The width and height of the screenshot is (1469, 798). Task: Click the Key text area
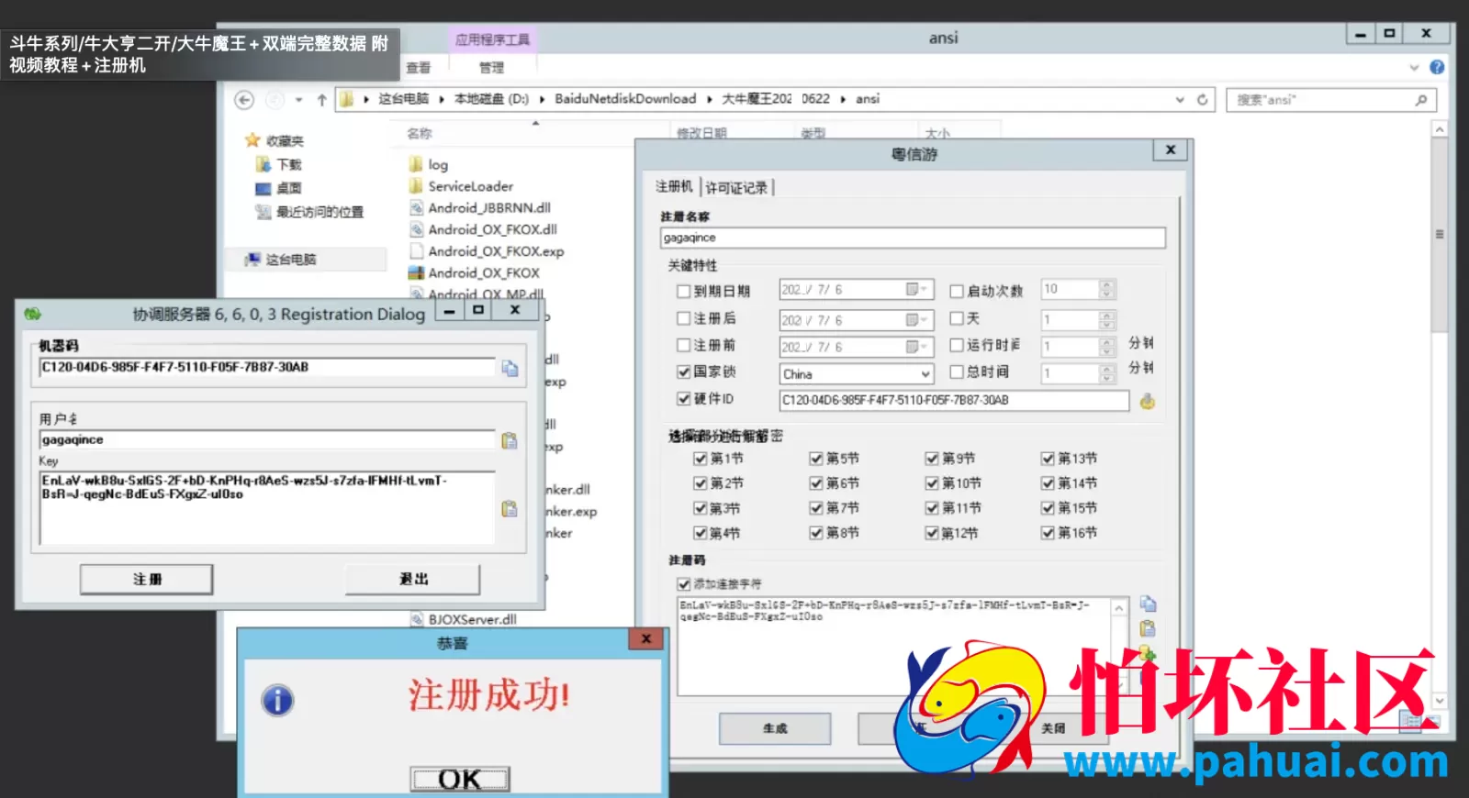267,508
